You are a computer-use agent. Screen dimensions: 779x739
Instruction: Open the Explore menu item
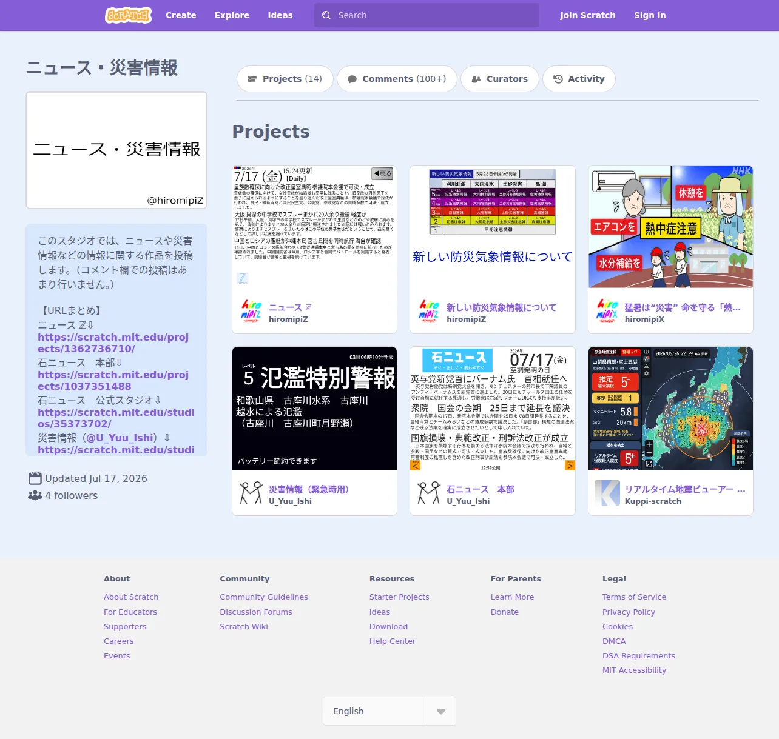tap(232, 15)
